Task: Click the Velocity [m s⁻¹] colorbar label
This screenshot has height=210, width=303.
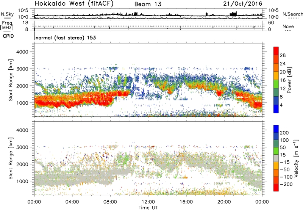Action: [297, 158]
